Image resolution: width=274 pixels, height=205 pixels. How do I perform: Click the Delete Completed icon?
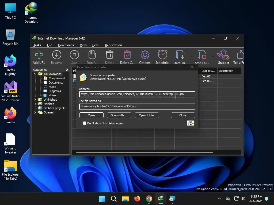pos(127,55)
